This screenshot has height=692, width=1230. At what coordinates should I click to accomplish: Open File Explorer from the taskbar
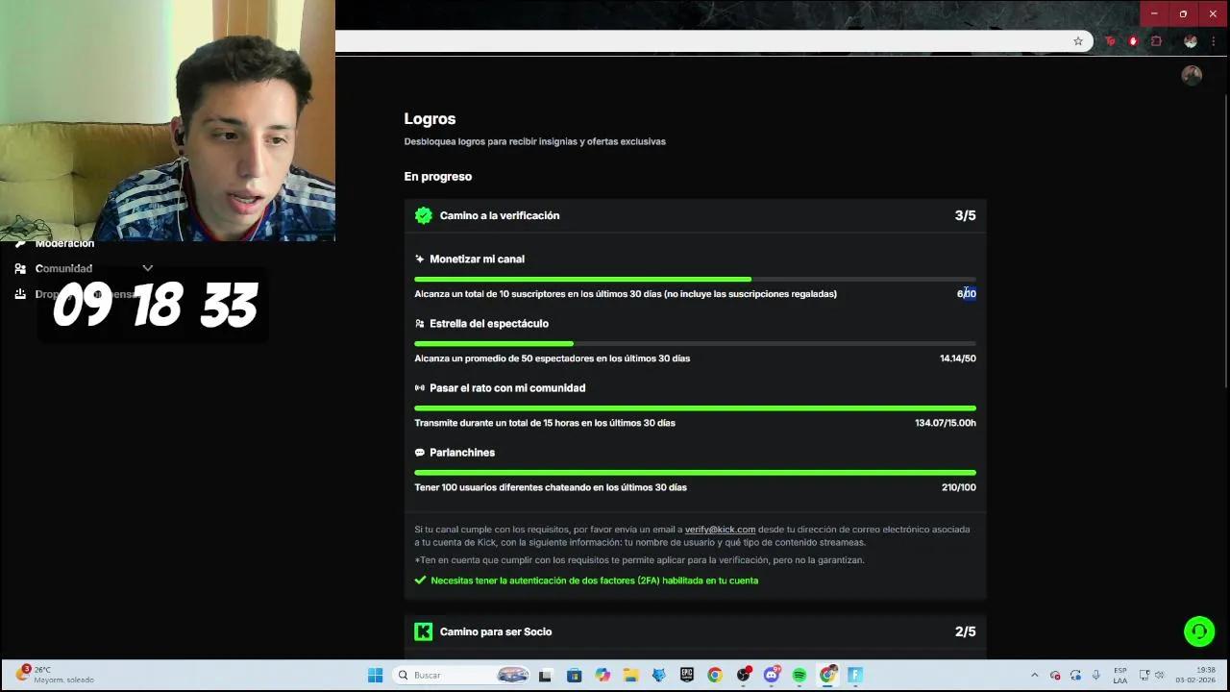click(x=630, y=676)
